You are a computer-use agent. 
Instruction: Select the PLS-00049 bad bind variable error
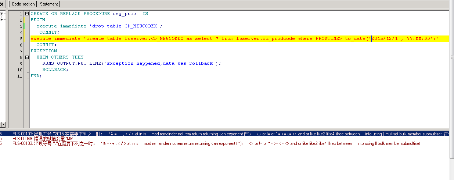224,139
